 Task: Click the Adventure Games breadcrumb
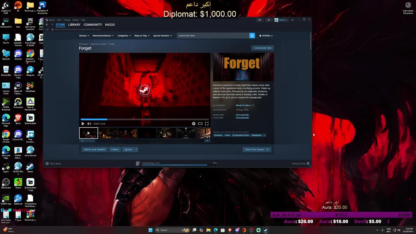pyautogui.click(x=98, y=44)
